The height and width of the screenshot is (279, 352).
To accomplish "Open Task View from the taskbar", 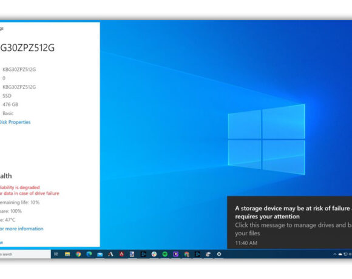I will (56, 254).
